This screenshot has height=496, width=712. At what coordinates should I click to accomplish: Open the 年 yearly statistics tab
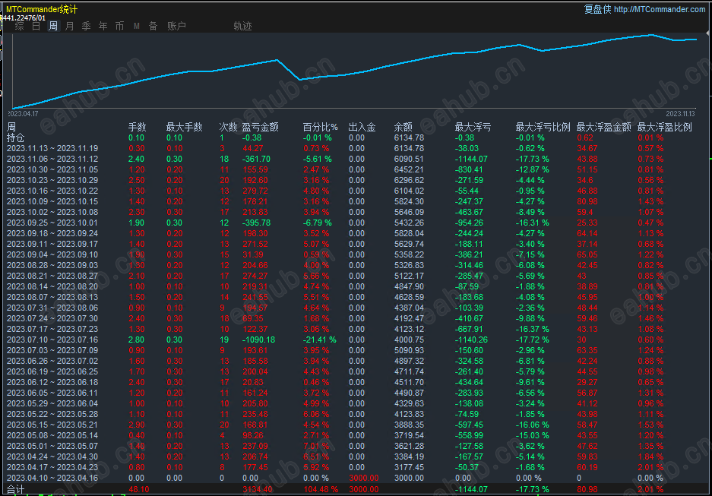coord(103,26)
